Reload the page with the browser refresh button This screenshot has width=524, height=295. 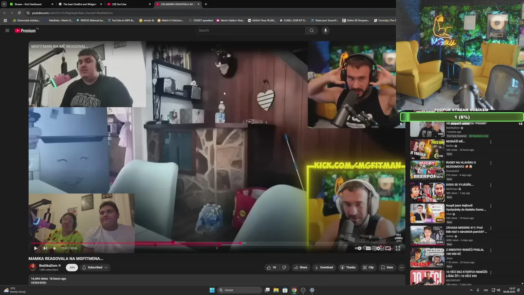click(19, 13)
